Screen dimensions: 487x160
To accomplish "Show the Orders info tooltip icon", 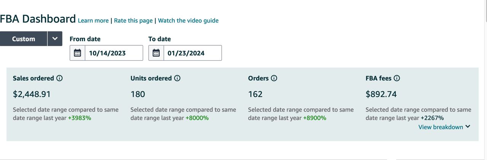I will 274,78.
